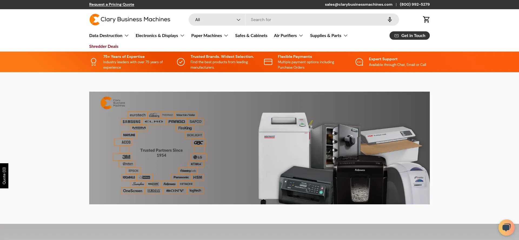Viewport: 519px width, 240px height.
Task: Go to Shredder Deals
Action: (104, 46)
